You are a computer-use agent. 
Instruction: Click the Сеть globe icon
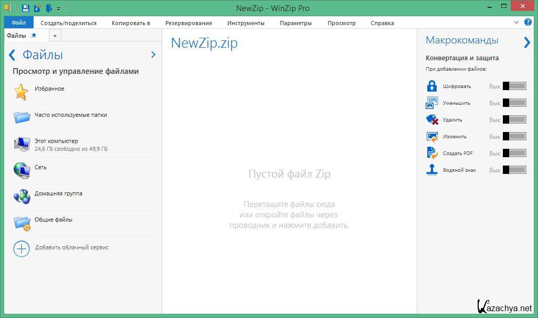(22, 170)
